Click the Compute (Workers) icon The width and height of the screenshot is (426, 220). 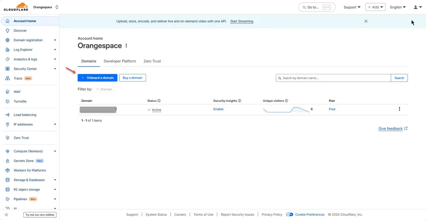point(8,151)
